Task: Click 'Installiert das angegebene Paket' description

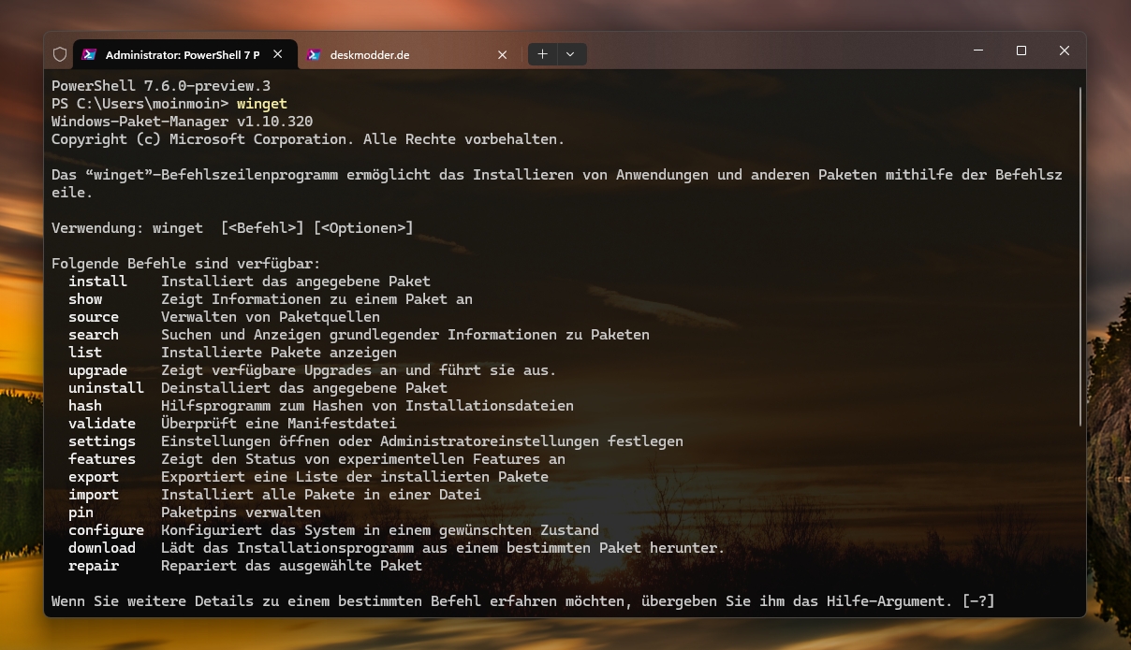Action: (296, 282)
